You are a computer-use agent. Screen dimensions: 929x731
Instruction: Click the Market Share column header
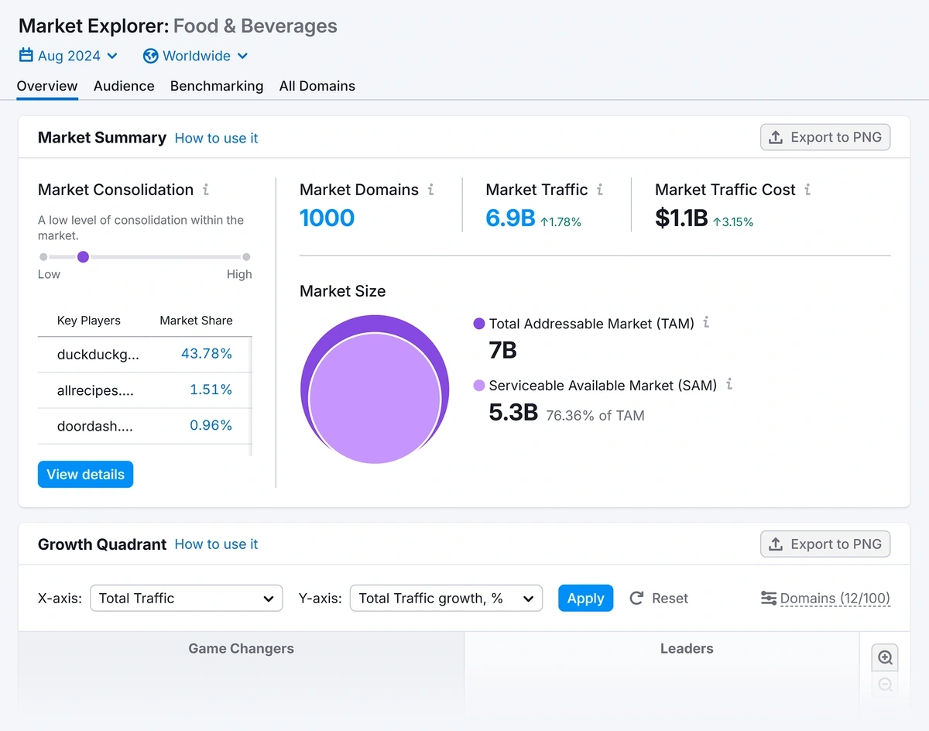point(196,321)
